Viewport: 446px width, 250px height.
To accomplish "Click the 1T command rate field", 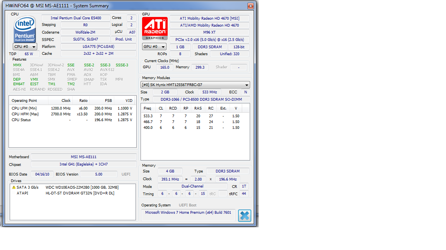I will (x=244, y=186).
